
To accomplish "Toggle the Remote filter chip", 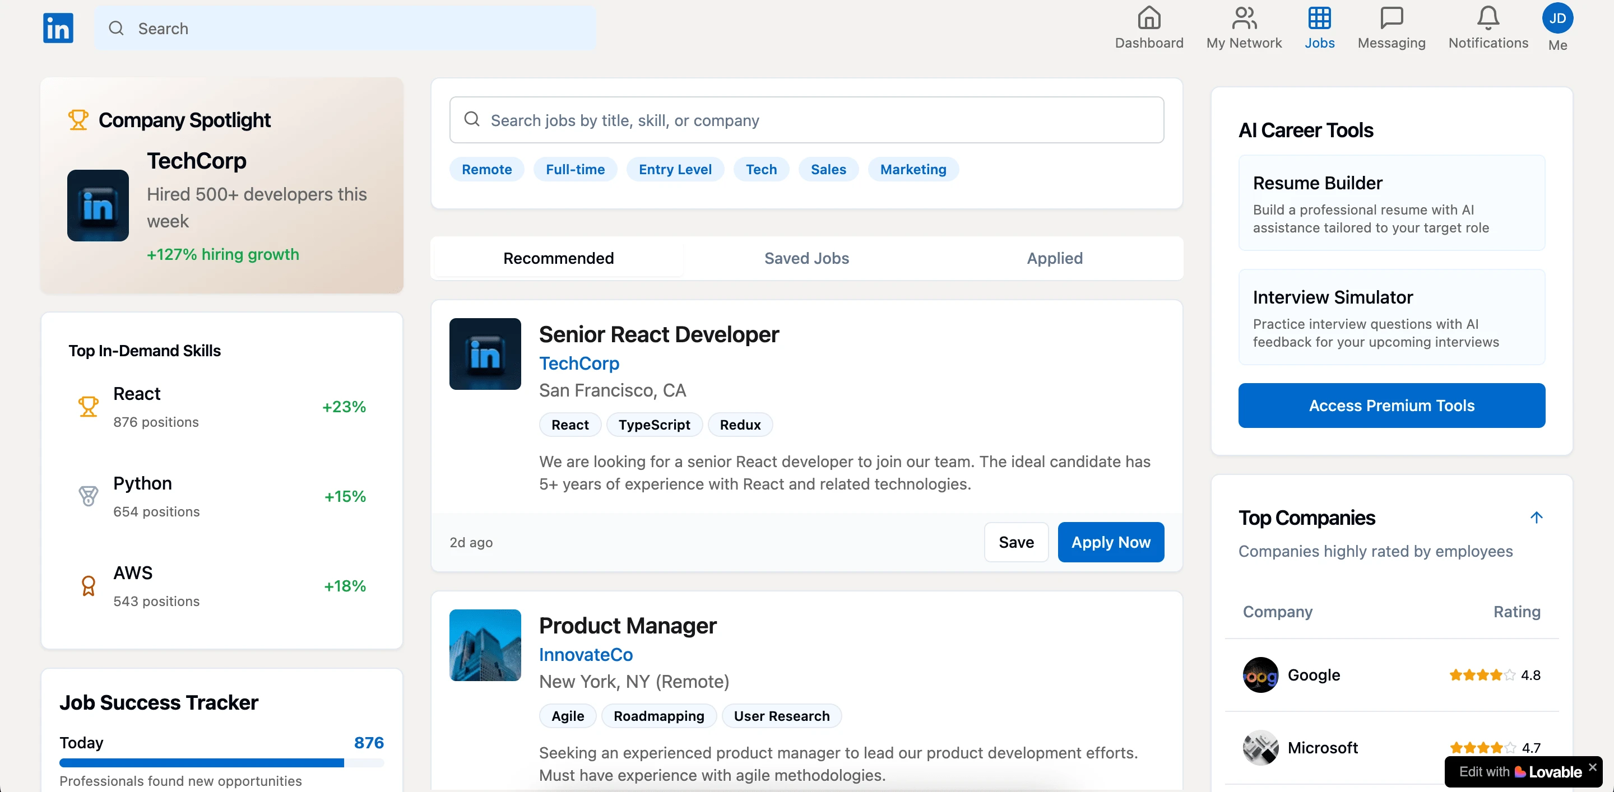I will [486, 169].
